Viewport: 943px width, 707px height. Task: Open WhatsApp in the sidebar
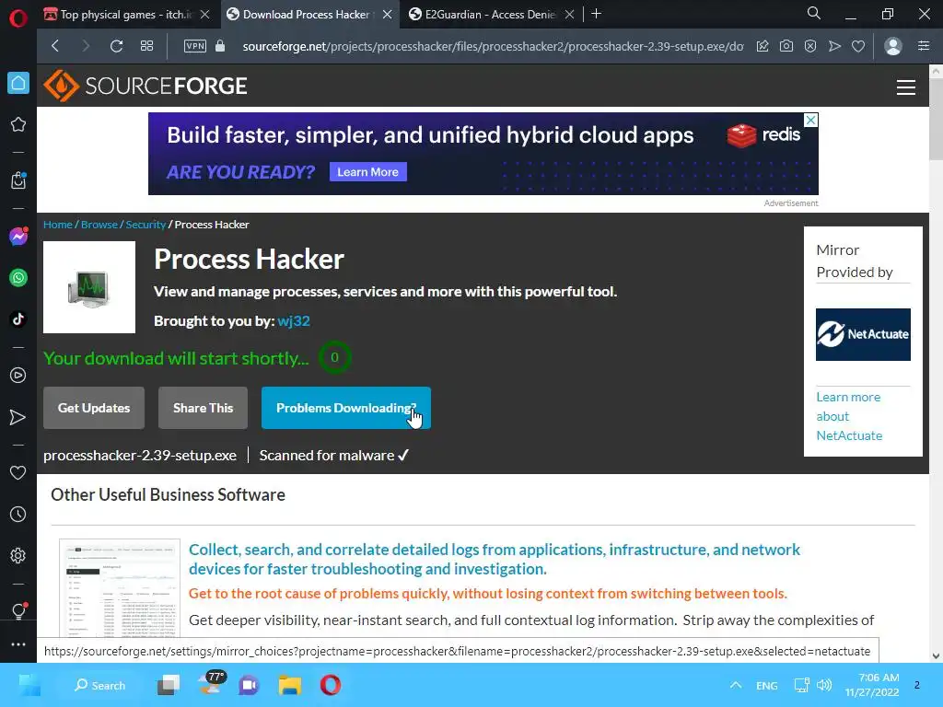tap(18, 278)
